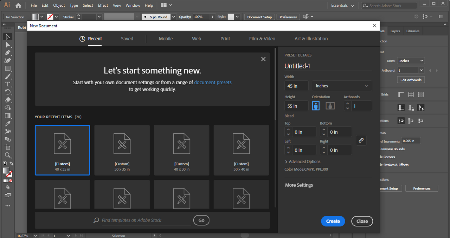Select the Selection tool arrow
This screenshot has width=450, height=238.
click(8, 37)
